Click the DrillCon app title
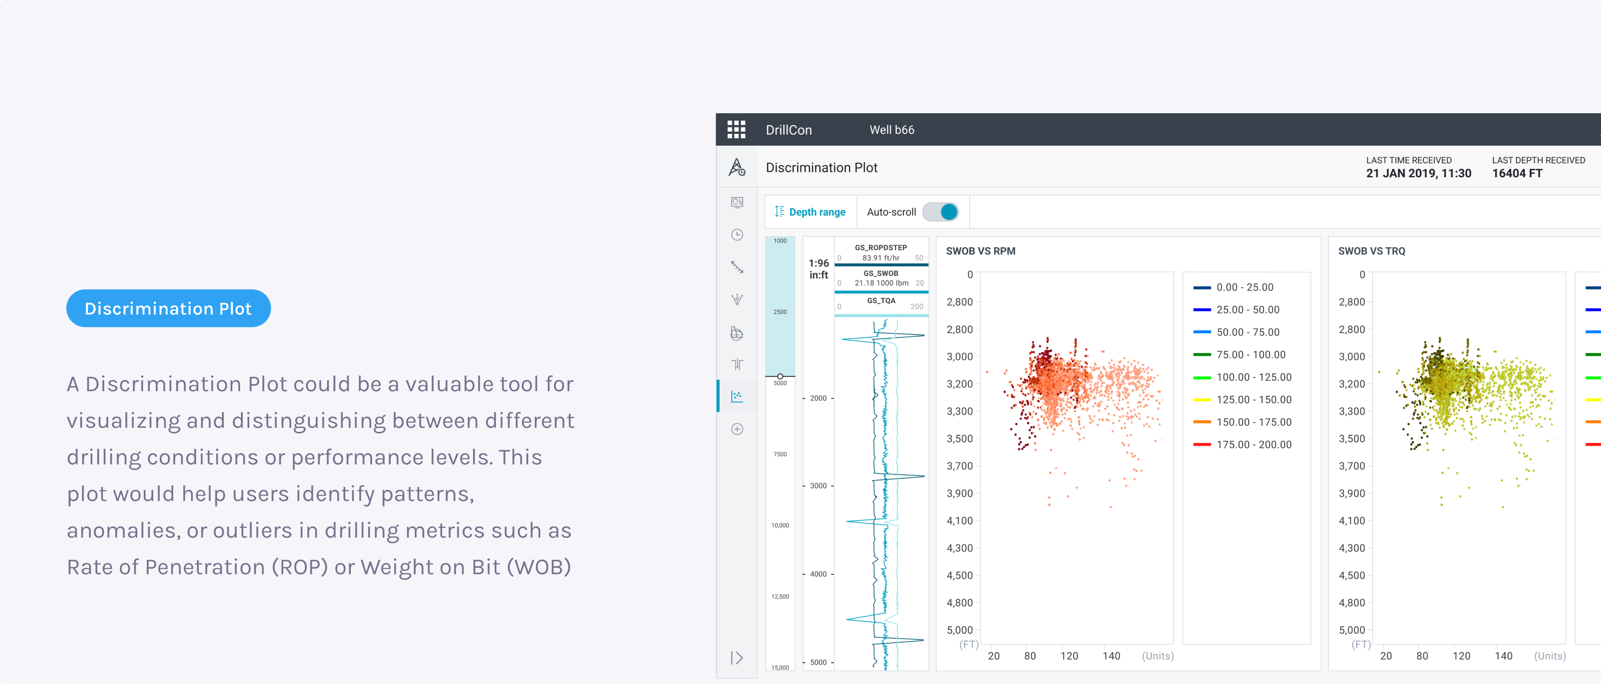1601x684 pixels. [788, 130]
